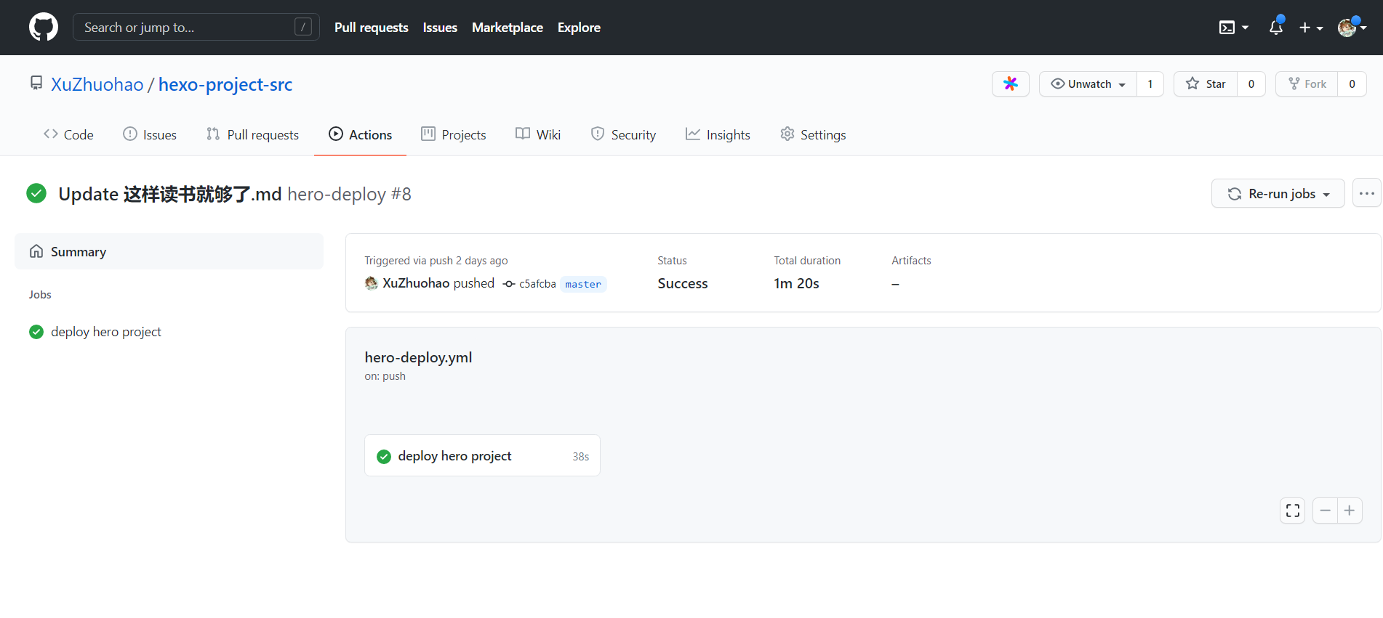
Task: Click the fullscreen workflow graph icon
Action: [x=1293, y=511]
